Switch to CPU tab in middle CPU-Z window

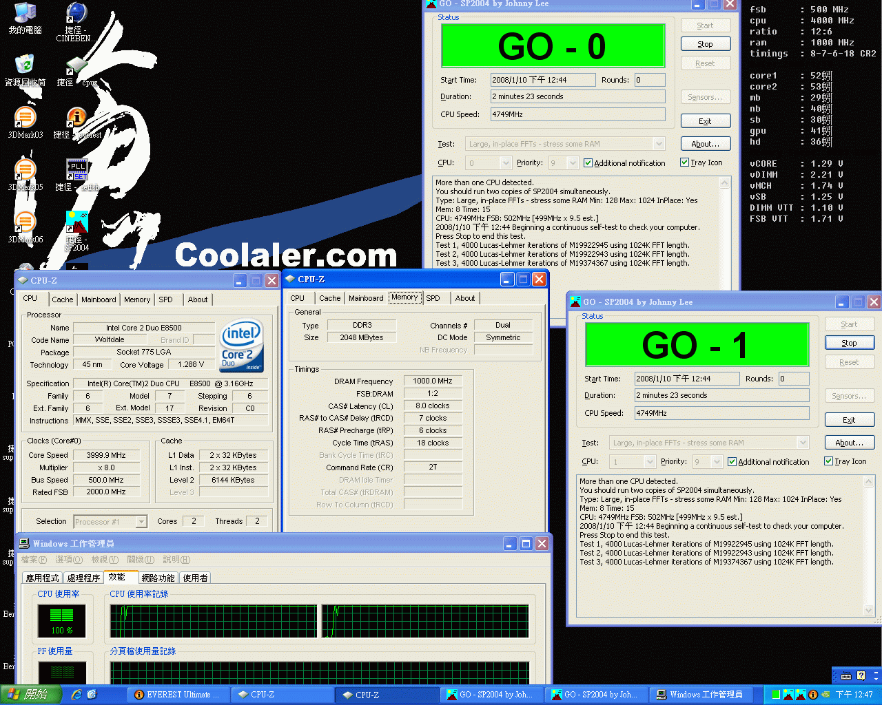298,298
